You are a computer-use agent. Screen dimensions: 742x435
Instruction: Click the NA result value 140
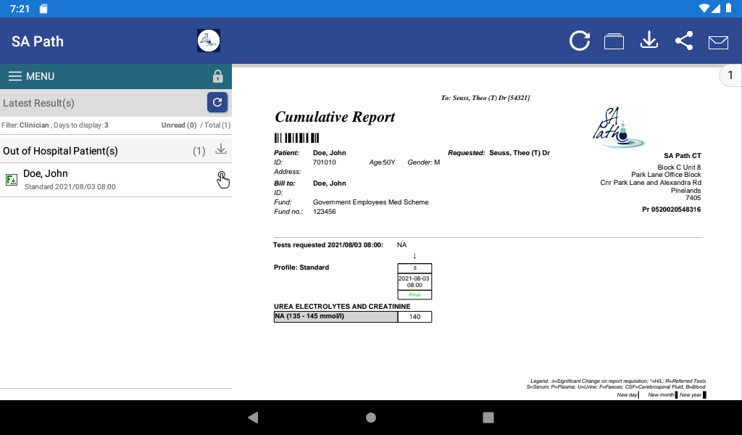[x=414, y=317]
